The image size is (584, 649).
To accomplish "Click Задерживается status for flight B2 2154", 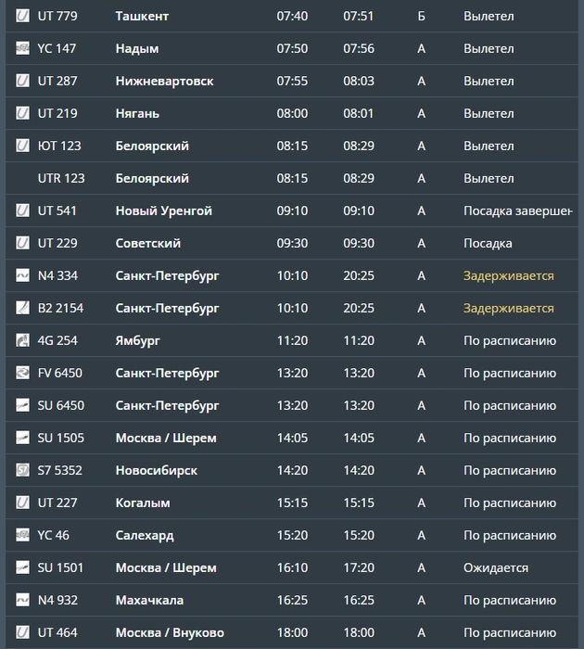I will (509, 308).
